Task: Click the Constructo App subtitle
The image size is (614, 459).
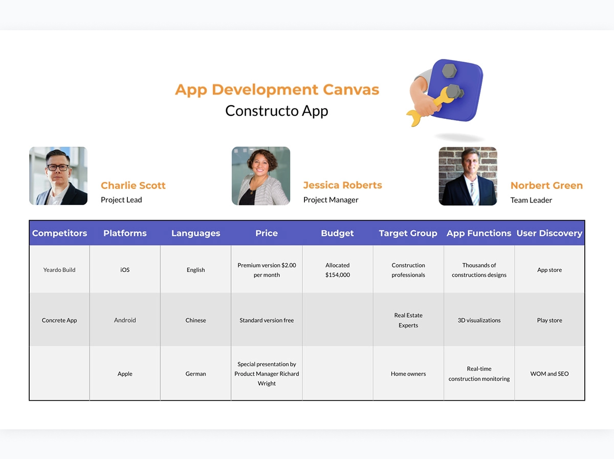Action: click(277, 111)
